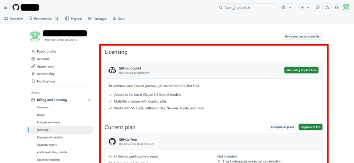Click the GitHub Copilot logo icon
354x163 pixels.
pos(112,70)
